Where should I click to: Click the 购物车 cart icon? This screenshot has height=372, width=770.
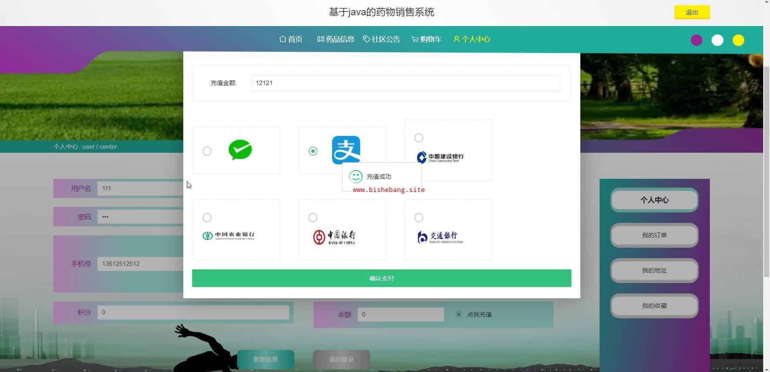[x=415, y=39]
